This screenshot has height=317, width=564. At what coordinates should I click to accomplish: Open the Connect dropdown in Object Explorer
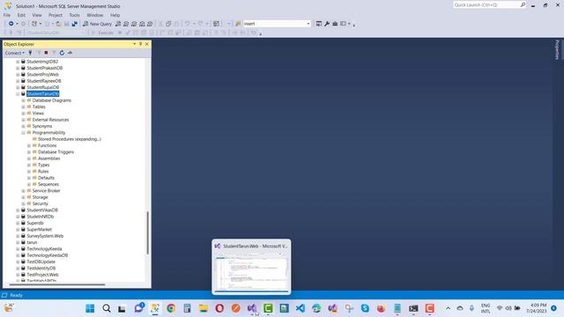click(x=15, y=53)
